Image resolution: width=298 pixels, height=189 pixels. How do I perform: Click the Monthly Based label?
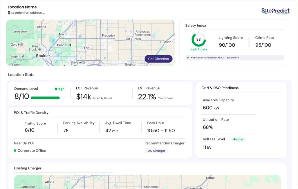click(x=102, y=98)
